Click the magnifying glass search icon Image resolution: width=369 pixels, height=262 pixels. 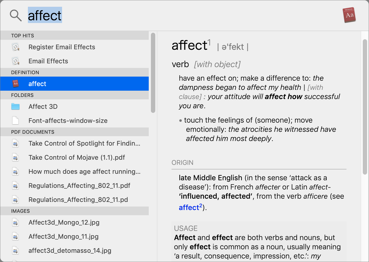15,15
